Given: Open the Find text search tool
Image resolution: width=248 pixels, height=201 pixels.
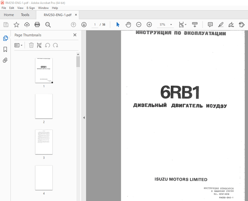Looking at the screenshot, I should (48, 25).
